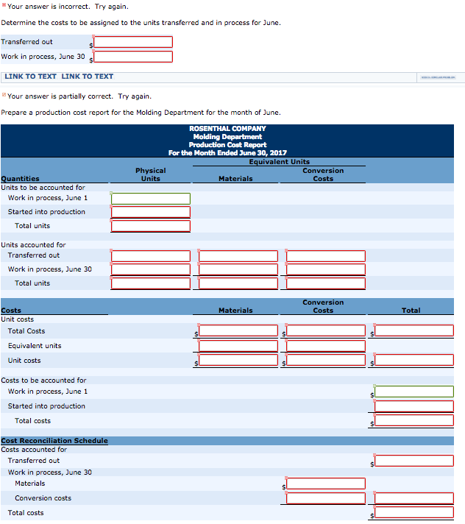Click Total Costs conversion costs field
Screen dimensions: 465x524
click(x=326, y=330)
